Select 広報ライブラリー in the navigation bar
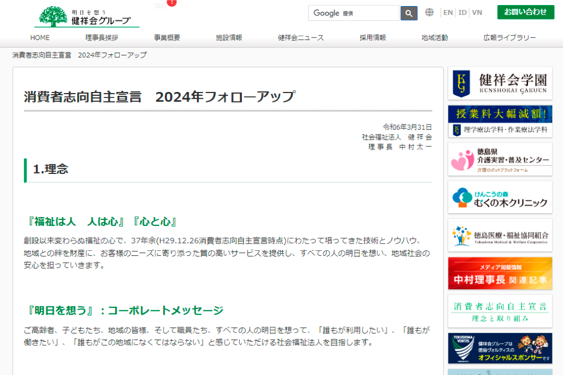 point(510,38)
